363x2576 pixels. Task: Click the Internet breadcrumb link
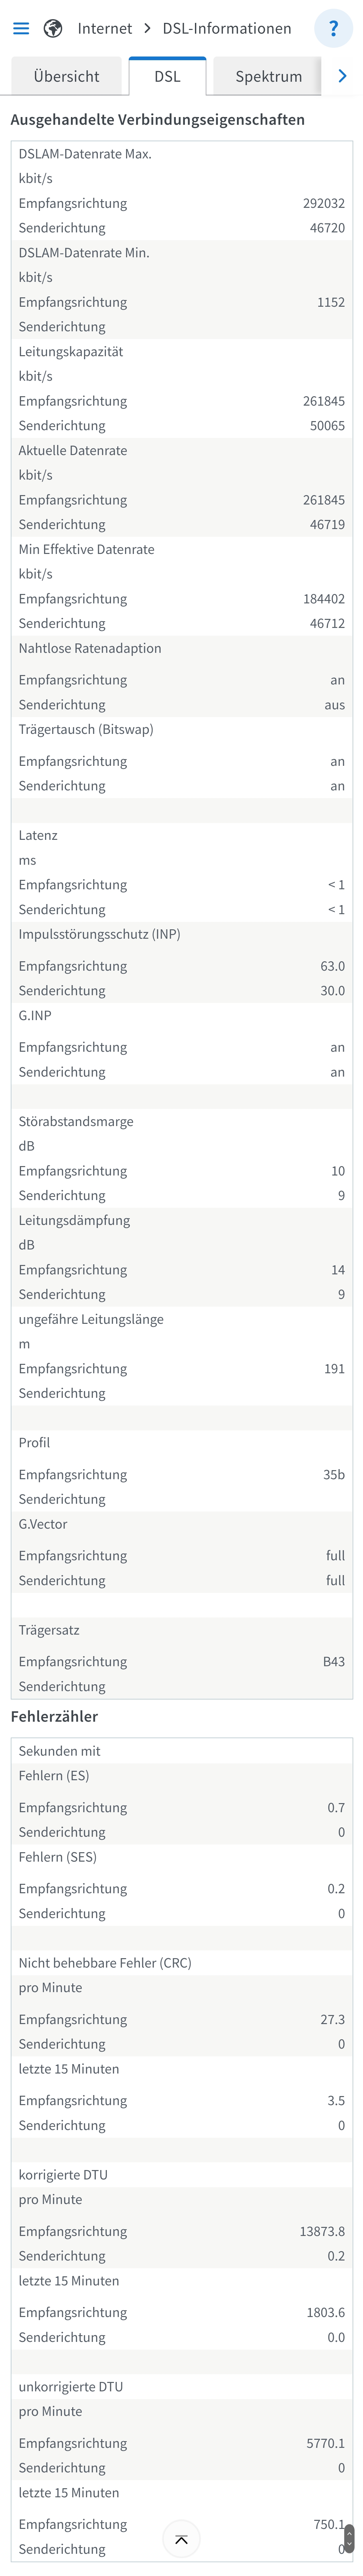104,28
